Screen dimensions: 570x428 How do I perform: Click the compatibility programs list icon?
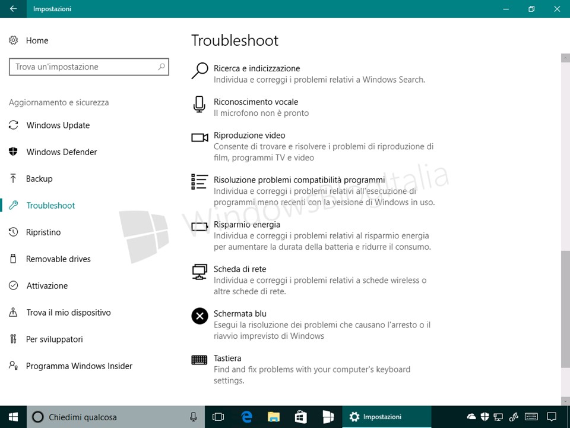click(x=199, y=182)
